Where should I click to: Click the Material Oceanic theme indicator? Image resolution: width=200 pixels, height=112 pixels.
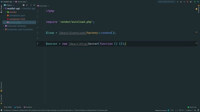click(162, 110)
